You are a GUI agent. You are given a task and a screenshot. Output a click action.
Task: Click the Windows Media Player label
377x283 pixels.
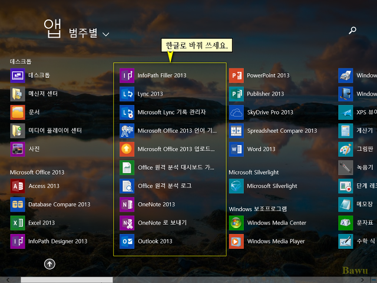(x=276, y=241)
